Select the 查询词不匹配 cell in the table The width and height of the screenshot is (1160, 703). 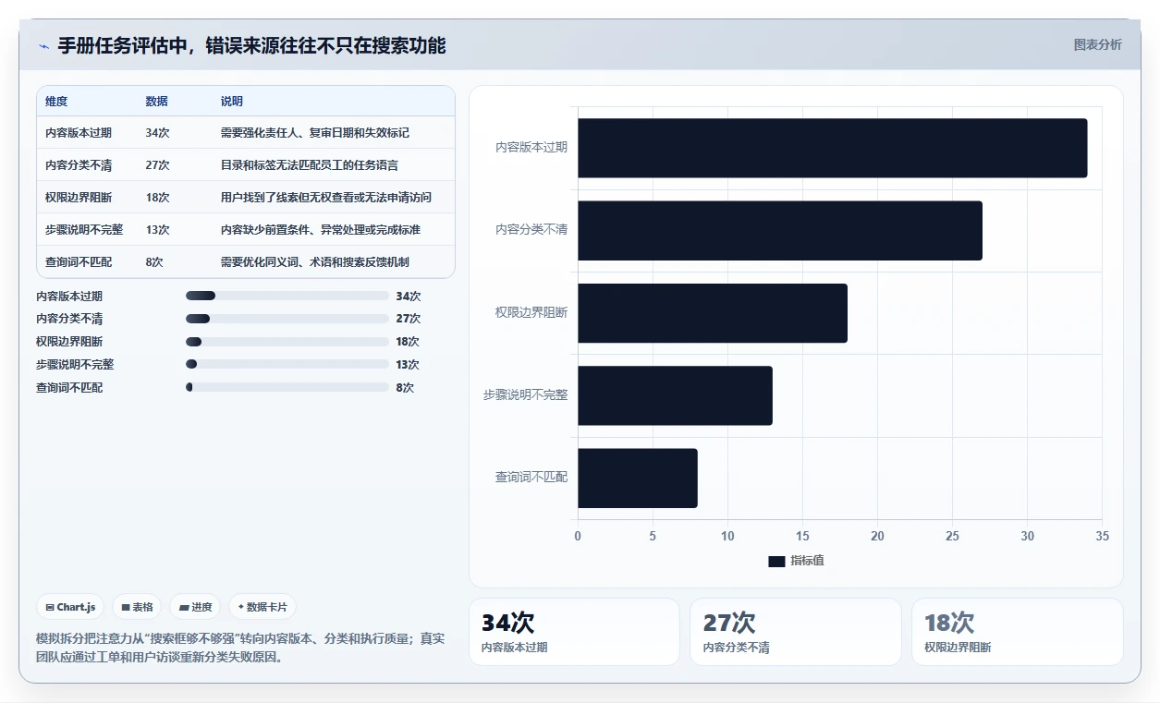pyautogui.click(x=79, y=262)
